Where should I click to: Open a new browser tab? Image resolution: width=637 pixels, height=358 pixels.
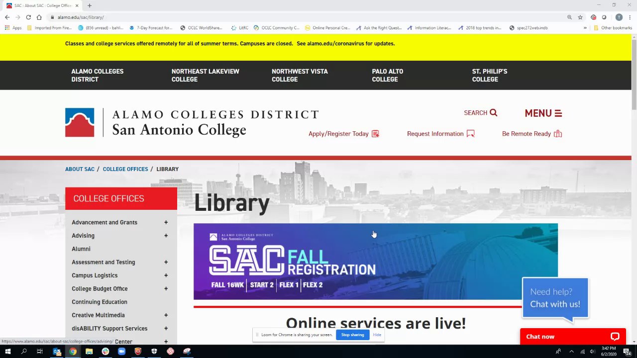[x=90, y=5]
